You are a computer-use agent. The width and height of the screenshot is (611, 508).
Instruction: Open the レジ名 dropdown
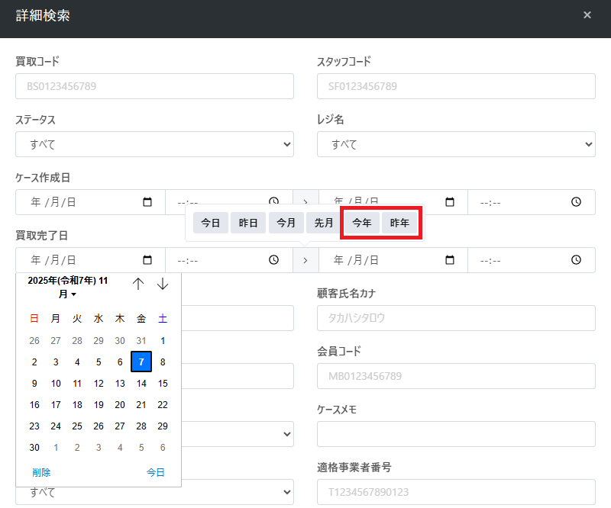456,144
